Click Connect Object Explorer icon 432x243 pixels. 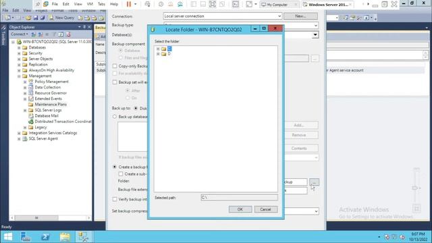pos(34,34)
